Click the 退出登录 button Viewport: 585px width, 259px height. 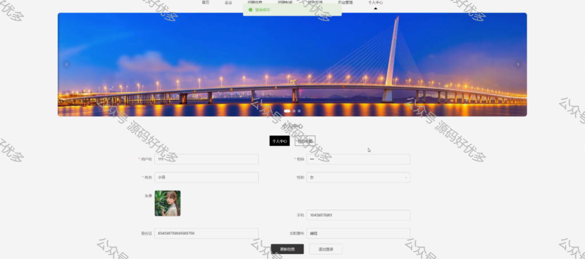[x=326, y=249]
